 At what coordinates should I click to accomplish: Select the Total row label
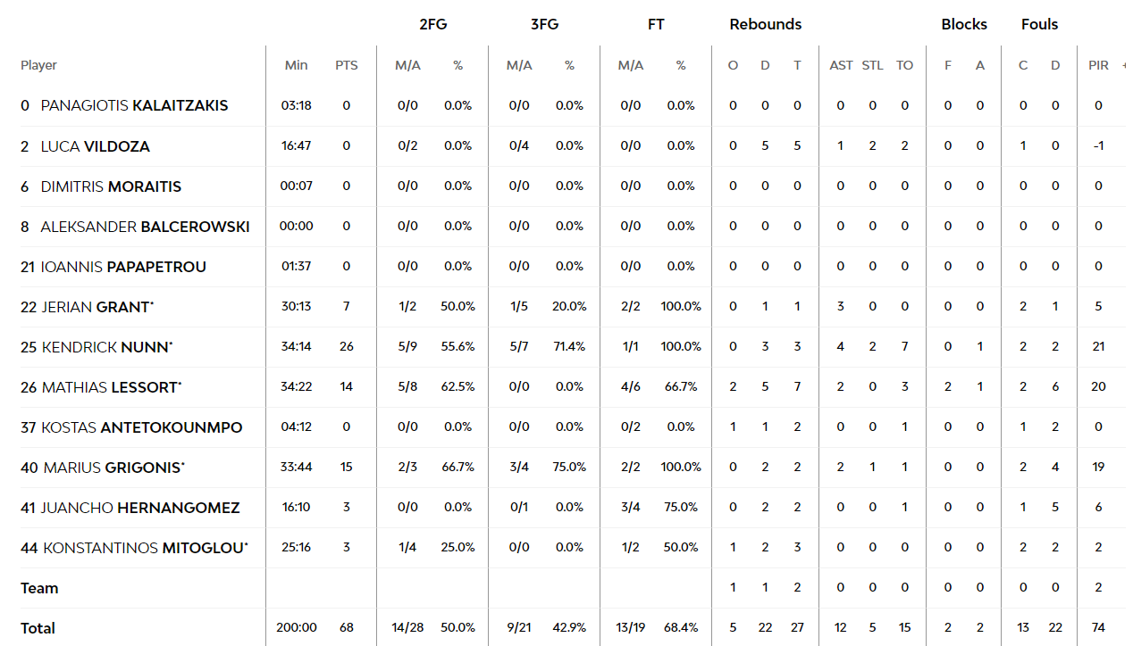pyautogui.click(x=38, y=628)
